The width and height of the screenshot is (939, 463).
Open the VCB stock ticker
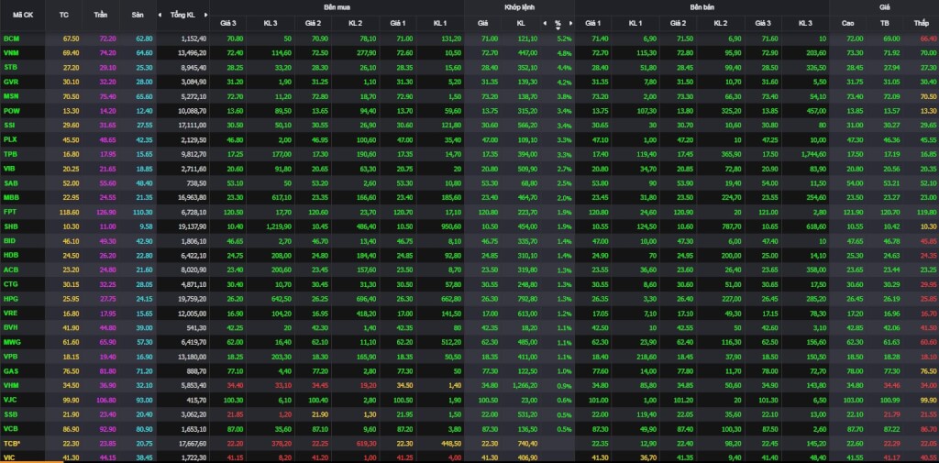pyautogui.click(x=11, y=429)
